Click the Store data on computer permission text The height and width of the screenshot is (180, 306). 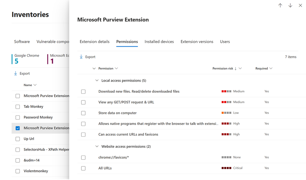click(117, 113)
